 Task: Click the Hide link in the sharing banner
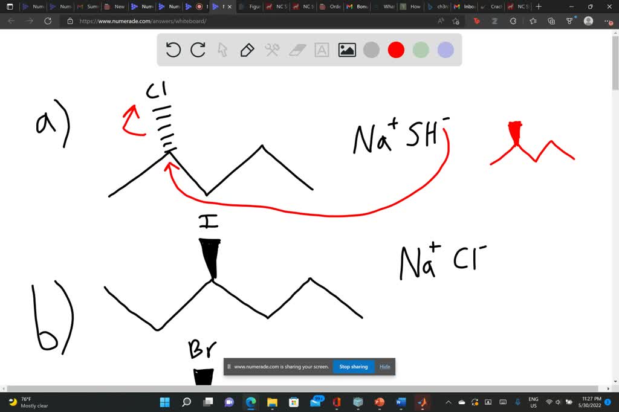coord(384,366)
